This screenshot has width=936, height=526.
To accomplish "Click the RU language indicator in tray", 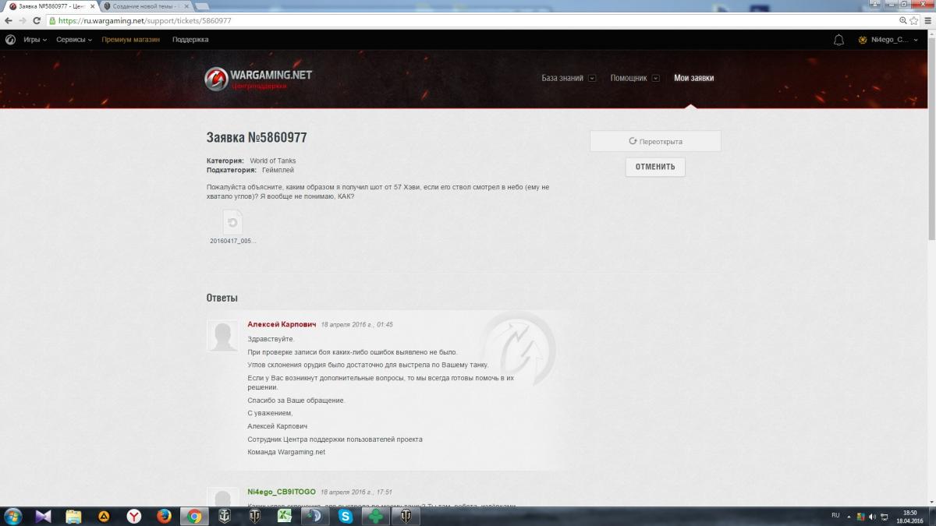I will [x=835, y=516].
